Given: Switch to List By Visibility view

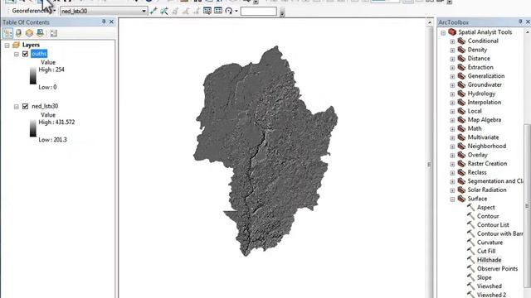Looking at the screenshot, I should coord(29,33).
